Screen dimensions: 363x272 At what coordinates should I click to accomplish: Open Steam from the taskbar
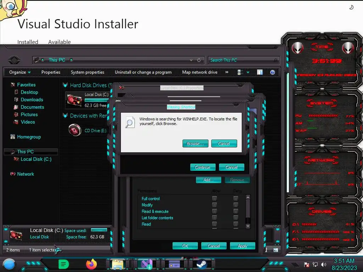coord(202,264)
